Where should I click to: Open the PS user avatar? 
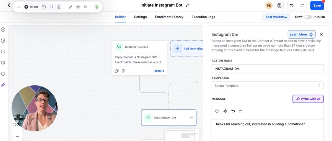269,6
